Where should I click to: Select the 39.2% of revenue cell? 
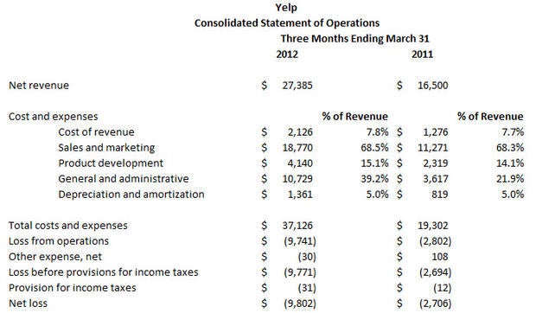tap(374, 179)
